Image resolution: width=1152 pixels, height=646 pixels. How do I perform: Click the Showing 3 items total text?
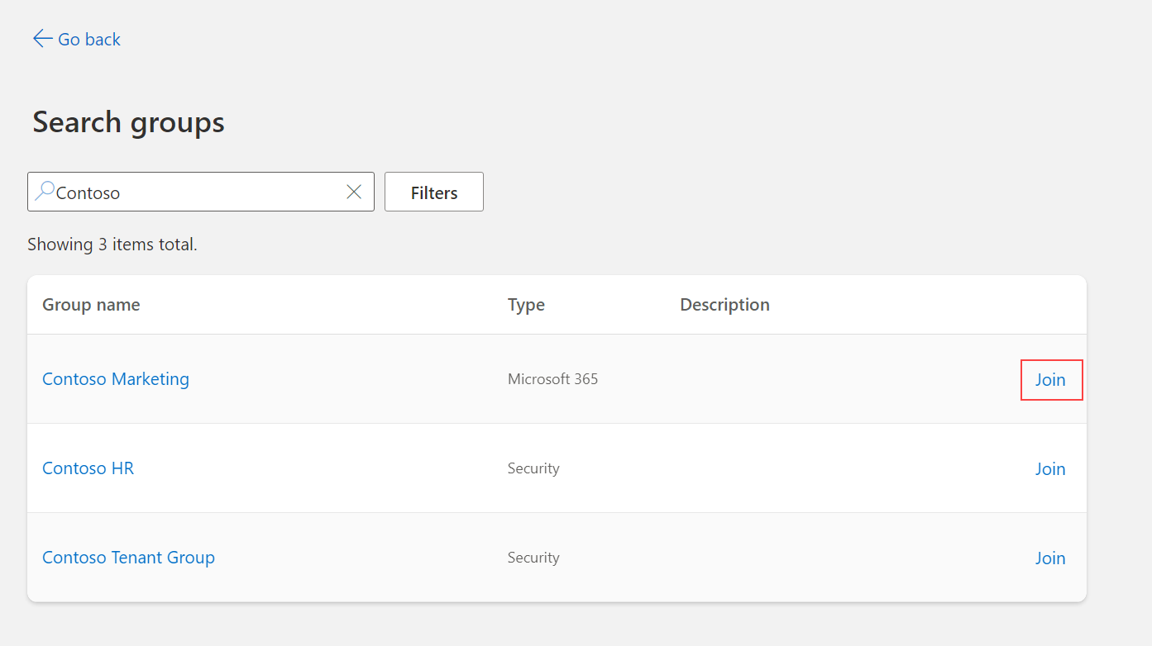[112, 244]
